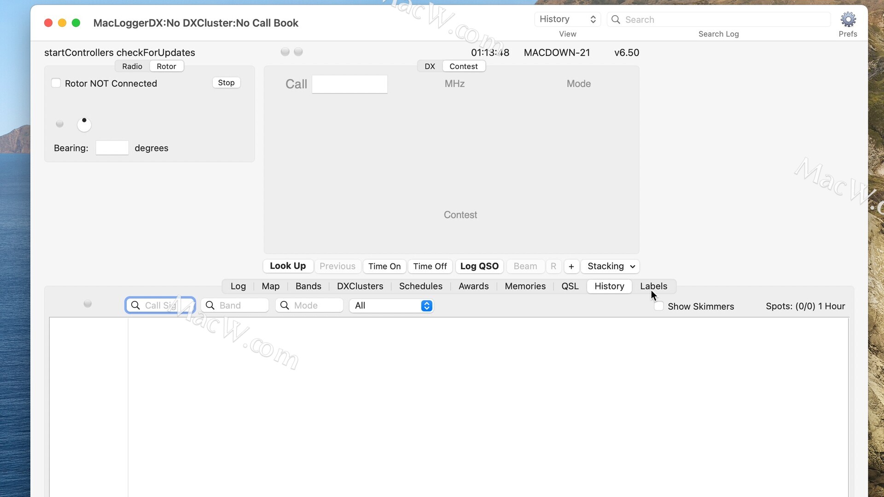884x497 pixels.
Task: Open the Bands tab
Action: 308,286
